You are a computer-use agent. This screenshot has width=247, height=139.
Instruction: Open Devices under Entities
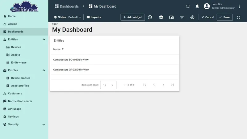click(x=24, y=47)
